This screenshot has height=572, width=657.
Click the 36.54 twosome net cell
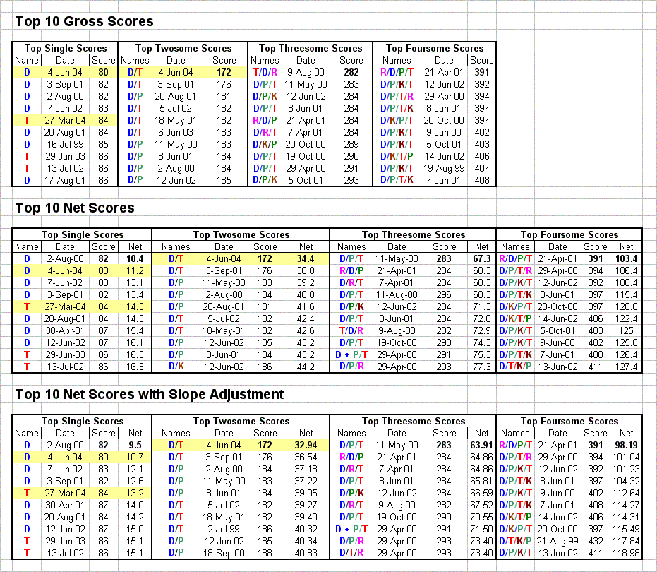click(x=306, y=457)
